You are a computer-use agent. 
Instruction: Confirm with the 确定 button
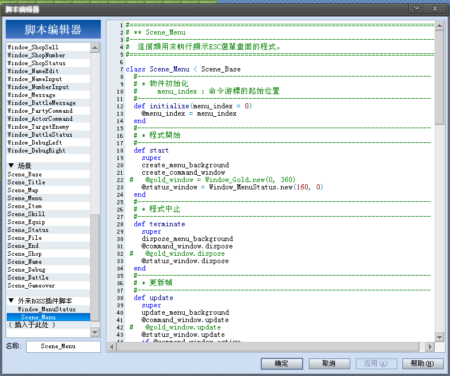[x=282, y=364]
